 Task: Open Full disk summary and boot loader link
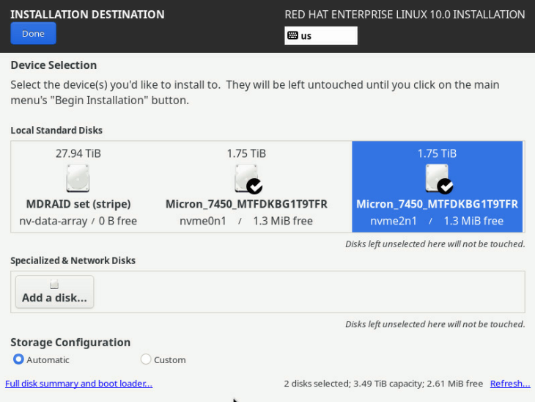point(79,384)
